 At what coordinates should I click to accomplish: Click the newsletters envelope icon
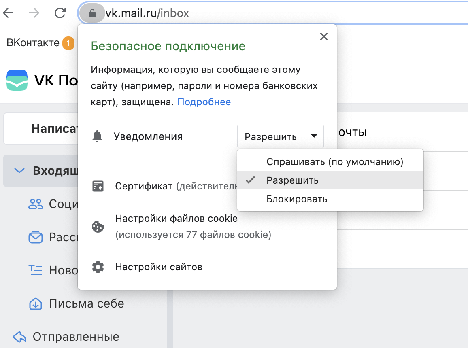pos(36,237)
